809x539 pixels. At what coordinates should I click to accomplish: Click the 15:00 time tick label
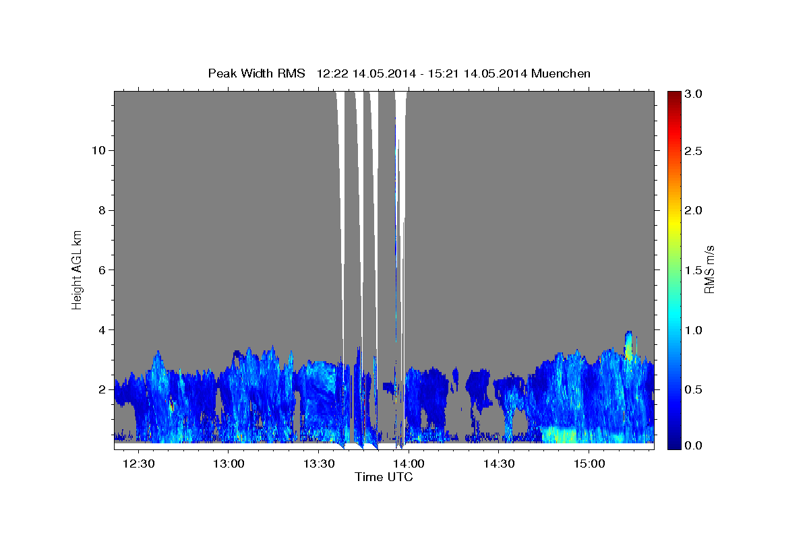588,464
